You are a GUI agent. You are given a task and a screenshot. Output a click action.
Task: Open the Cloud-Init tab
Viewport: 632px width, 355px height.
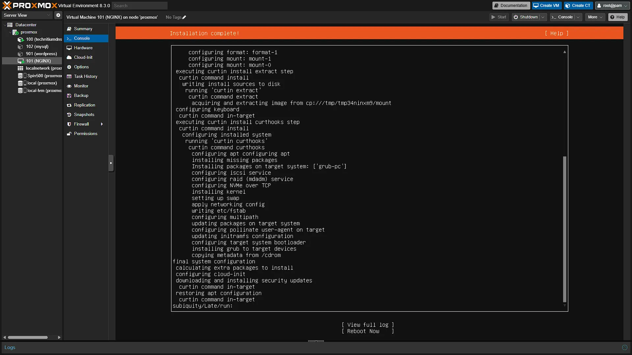[86, 58]
